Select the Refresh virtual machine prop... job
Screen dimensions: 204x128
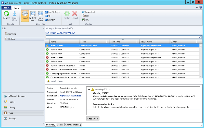[x=122, y=69]
